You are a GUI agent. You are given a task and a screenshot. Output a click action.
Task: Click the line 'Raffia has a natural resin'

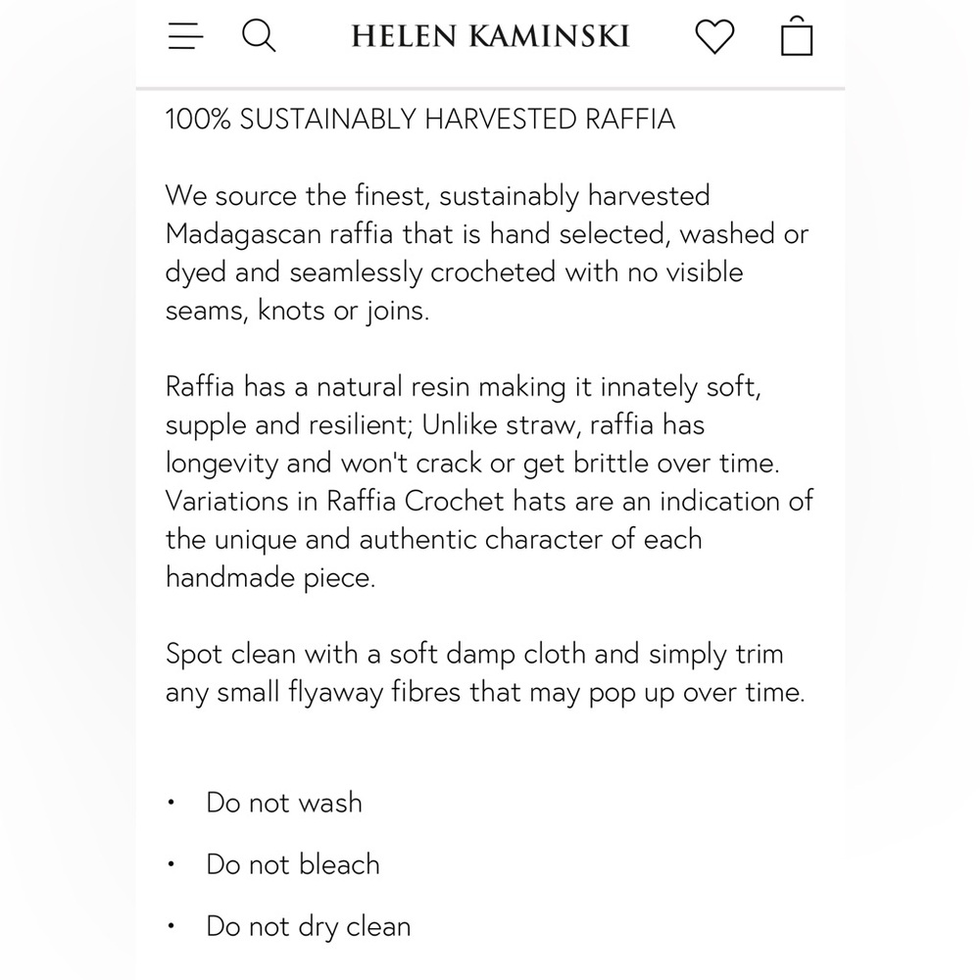pos(464,386)
